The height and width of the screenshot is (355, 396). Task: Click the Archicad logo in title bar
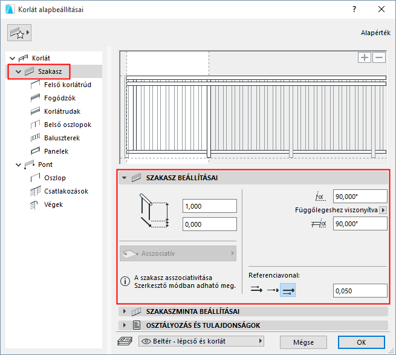point(10,9)
